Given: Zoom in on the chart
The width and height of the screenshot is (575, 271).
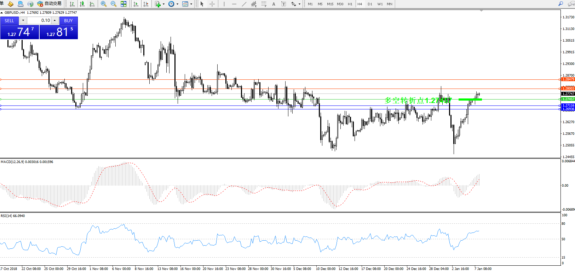Looking at the screenshot, I should pos(104,4).
